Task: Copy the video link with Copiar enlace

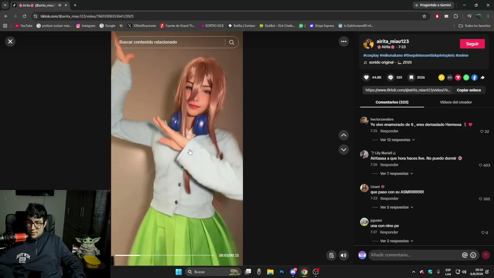Action: tap(469, 90)
